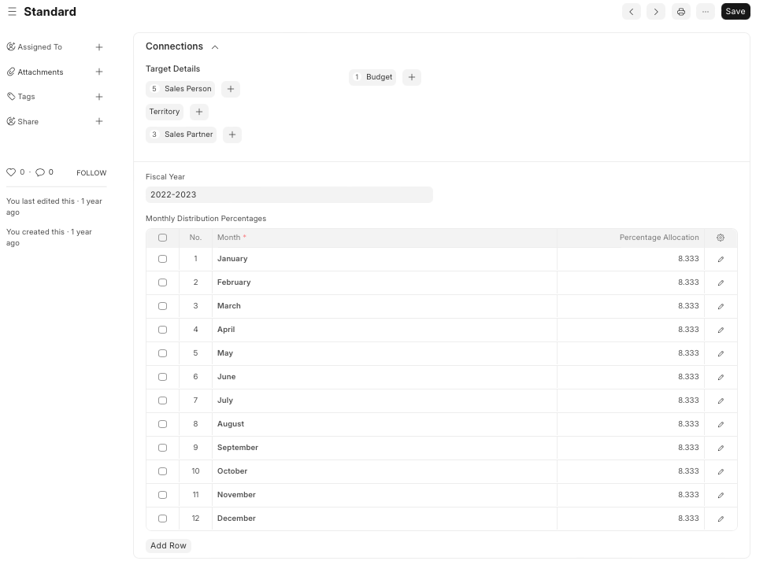Open table settings gear icon

click(x=721, y=238)
